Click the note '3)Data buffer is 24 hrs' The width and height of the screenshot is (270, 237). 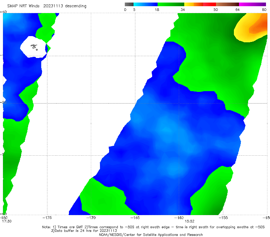pyautogui.click(x=84, y=231)
